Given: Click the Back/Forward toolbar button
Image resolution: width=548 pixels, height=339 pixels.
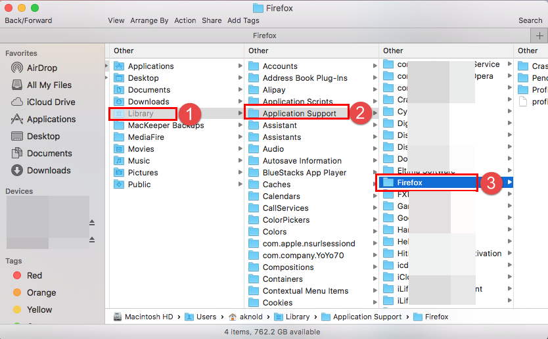Looking at the screenshot, I should [28, 20].
